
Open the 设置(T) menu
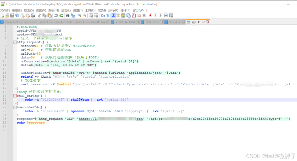[x=78, y=10]
